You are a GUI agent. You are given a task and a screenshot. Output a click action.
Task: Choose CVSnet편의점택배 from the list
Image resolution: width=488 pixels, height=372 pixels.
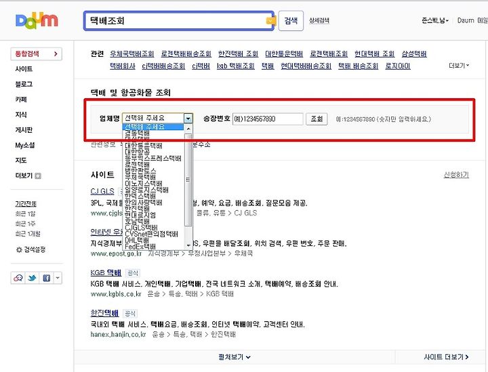click(151, 234)
